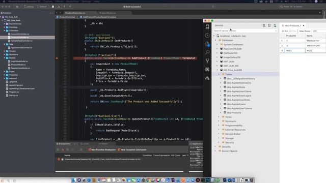Select dbo.__EFMigrationsHistory table

click(240, 79)
